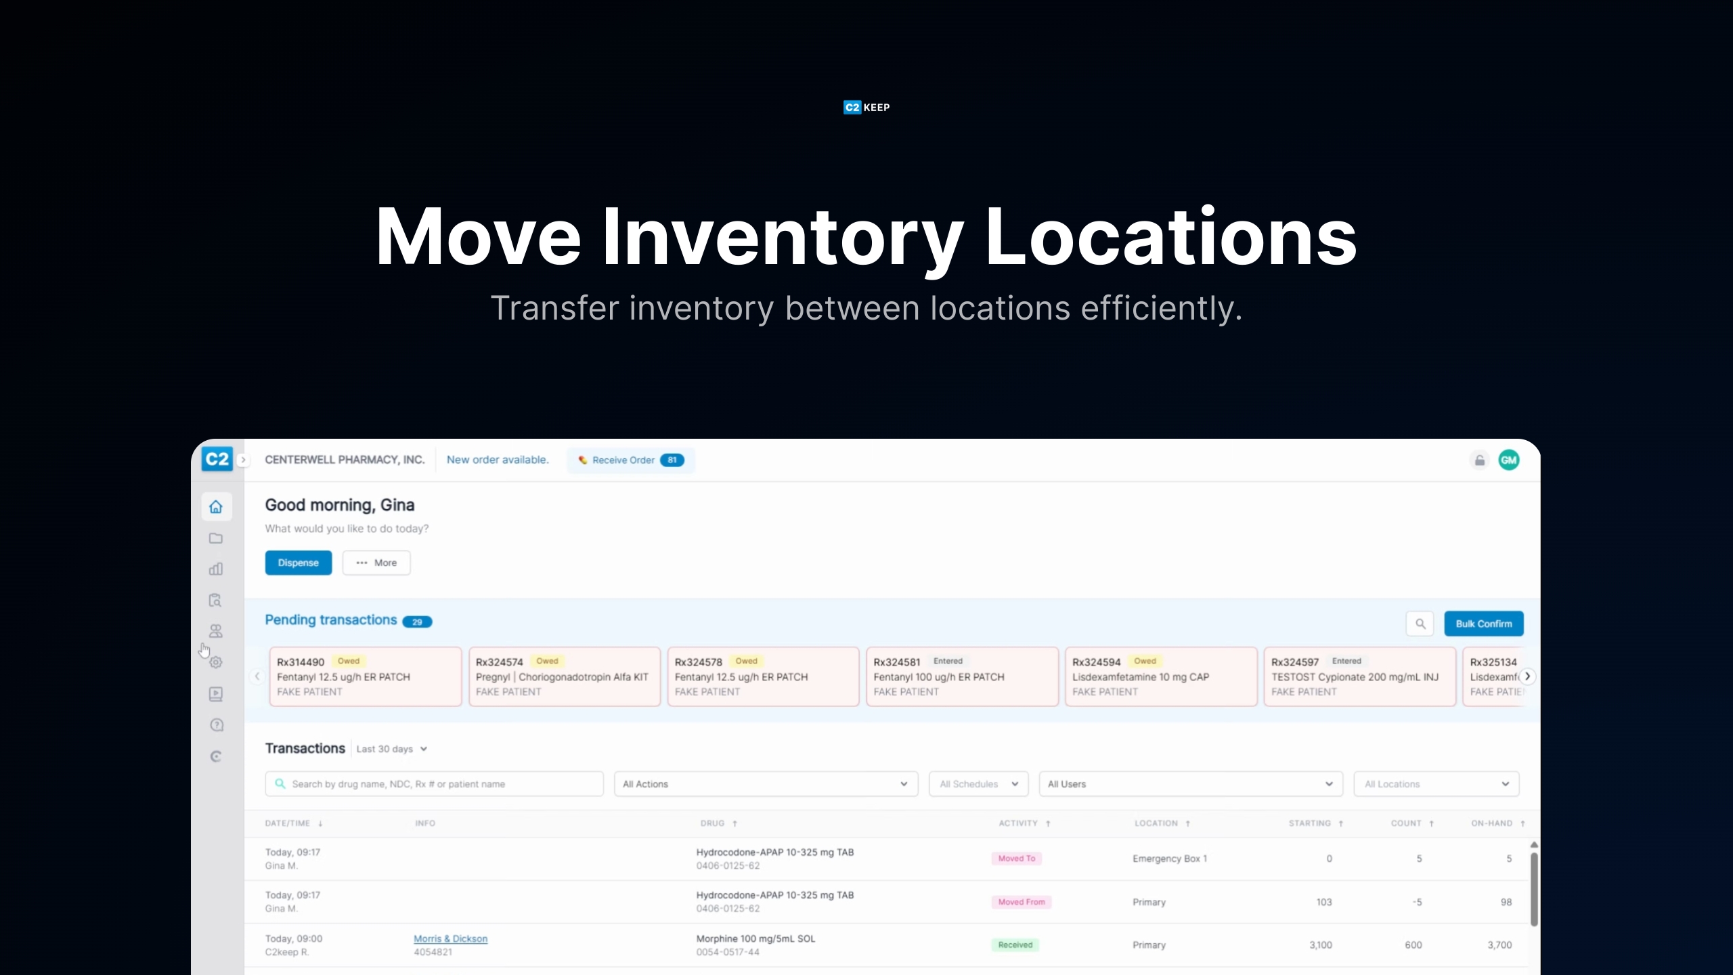
Task: Open the More actions button
Action: click(376, 563)
